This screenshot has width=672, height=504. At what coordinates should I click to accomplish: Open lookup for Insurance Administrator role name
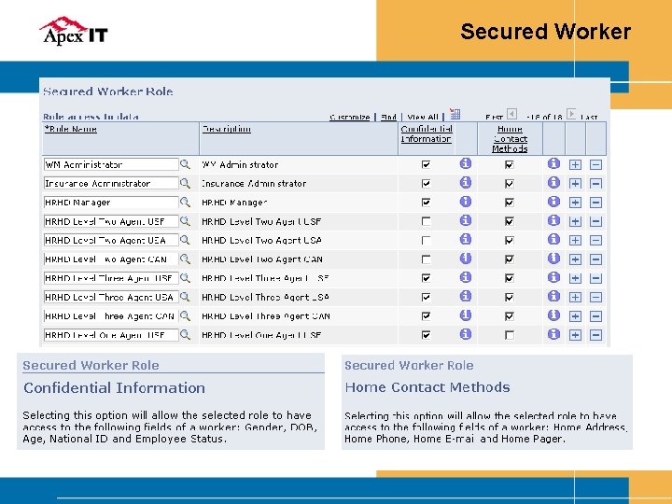(185, 183)
